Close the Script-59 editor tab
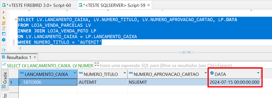 [x=149, y=5]
